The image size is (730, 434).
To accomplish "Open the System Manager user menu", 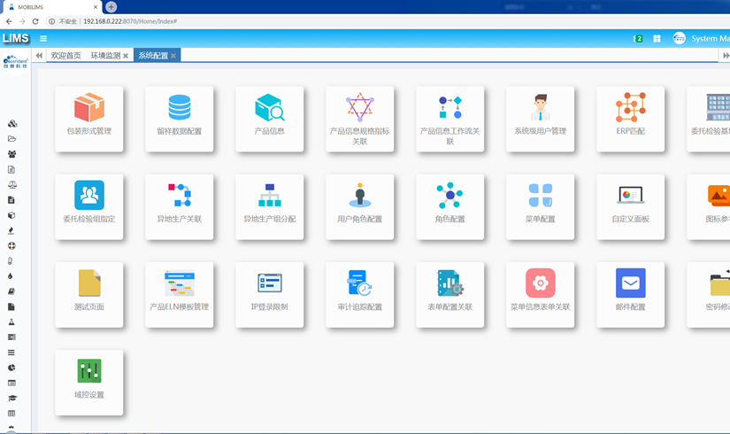I will 701,39.
